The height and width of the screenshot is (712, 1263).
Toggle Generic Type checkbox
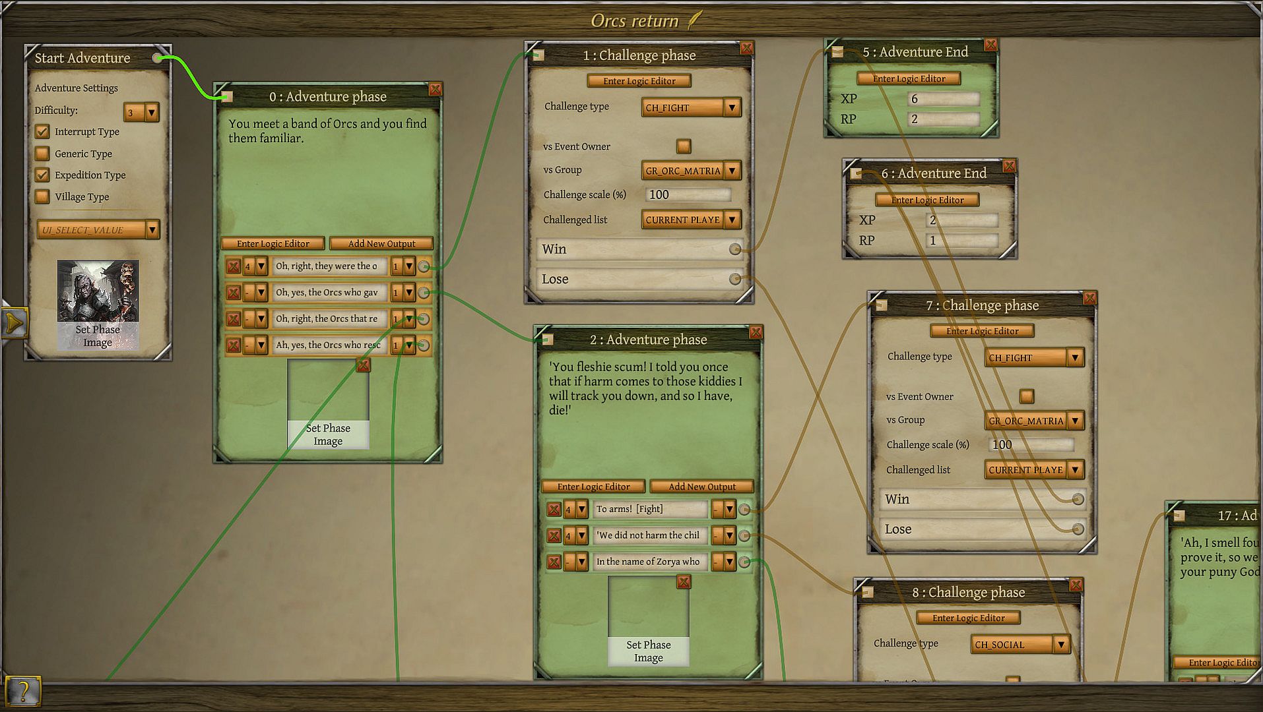pos(42,154)
